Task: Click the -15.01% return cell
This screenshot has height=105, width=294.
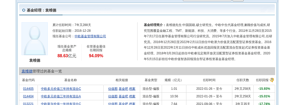Action: [x=264, y=96]
